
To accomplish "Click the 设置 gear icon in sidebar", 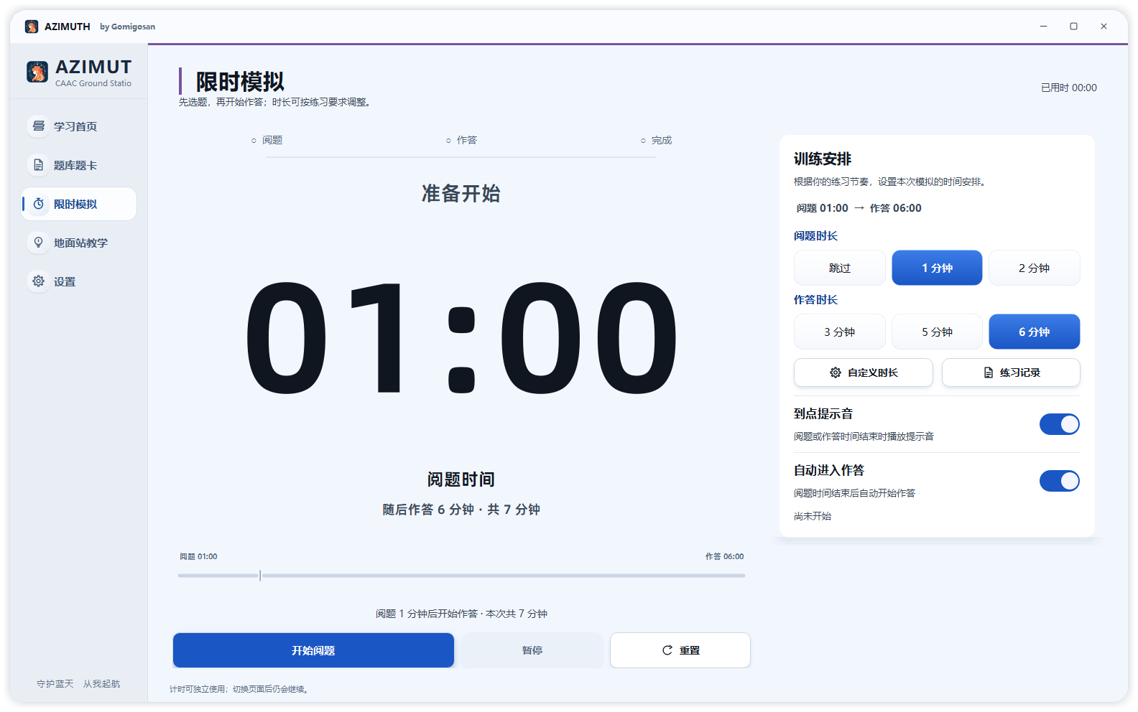I will (x=39, y=281).
